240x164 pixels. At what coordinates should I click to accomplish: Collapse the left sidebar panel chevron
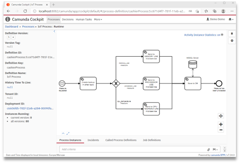54,31
